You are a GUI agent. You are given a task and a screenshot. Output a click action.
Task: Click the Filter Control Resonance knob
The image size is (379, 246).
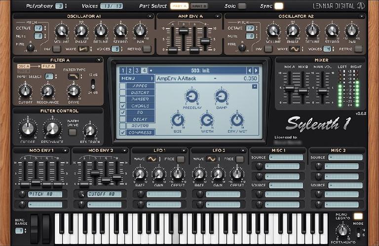[52, 129]
